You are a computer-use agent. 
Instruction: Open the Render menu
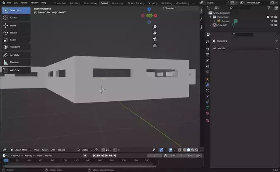pos(24,2)
